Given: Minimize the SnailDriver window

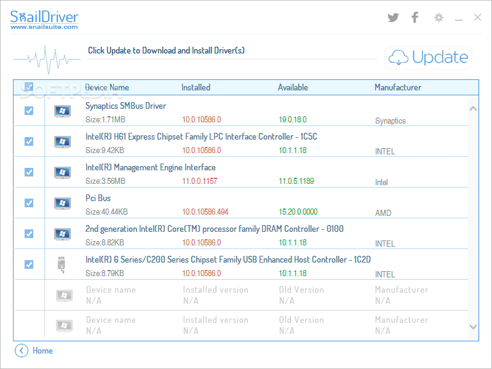Looking at the screenshot, I should tap(458, 20).
